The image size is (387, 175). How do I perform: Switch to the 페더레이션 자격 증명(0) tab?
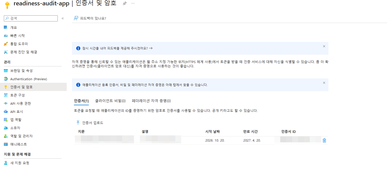(151, 101)
